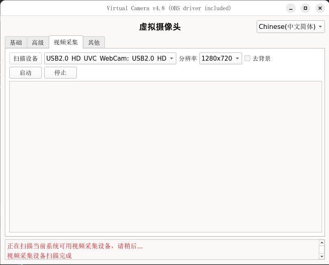The width and height of the screenshot is (329, 265).
Task: Minimize the Virtual Camera window
Action: (x=290, y=8)
